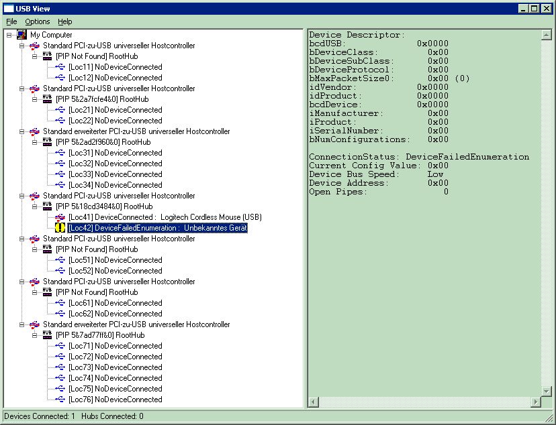Click the USB port icon for Loc71
The image size is (556, 425).
[x=60, y=346]
